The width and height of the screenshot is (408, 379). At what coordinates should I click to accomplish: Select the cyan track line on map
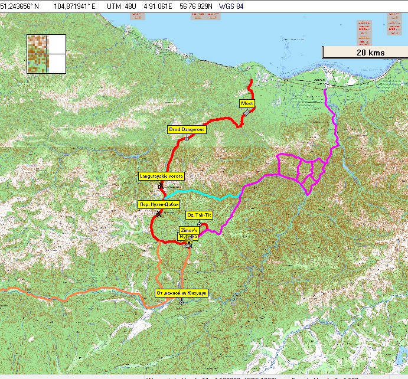click(201, 192)
